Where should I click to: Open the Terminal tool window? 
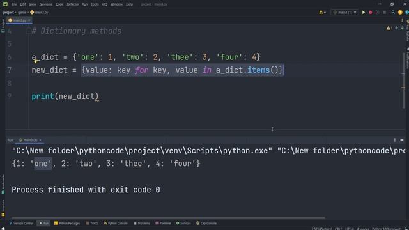pos(163,223)
